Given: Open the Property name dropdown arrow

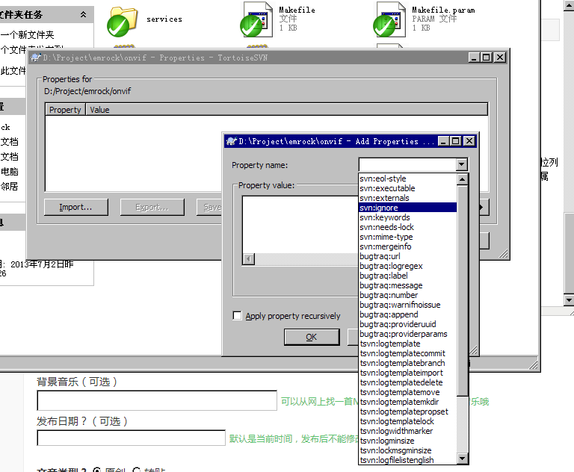Looking at the screenshot, I should point(462,164).
